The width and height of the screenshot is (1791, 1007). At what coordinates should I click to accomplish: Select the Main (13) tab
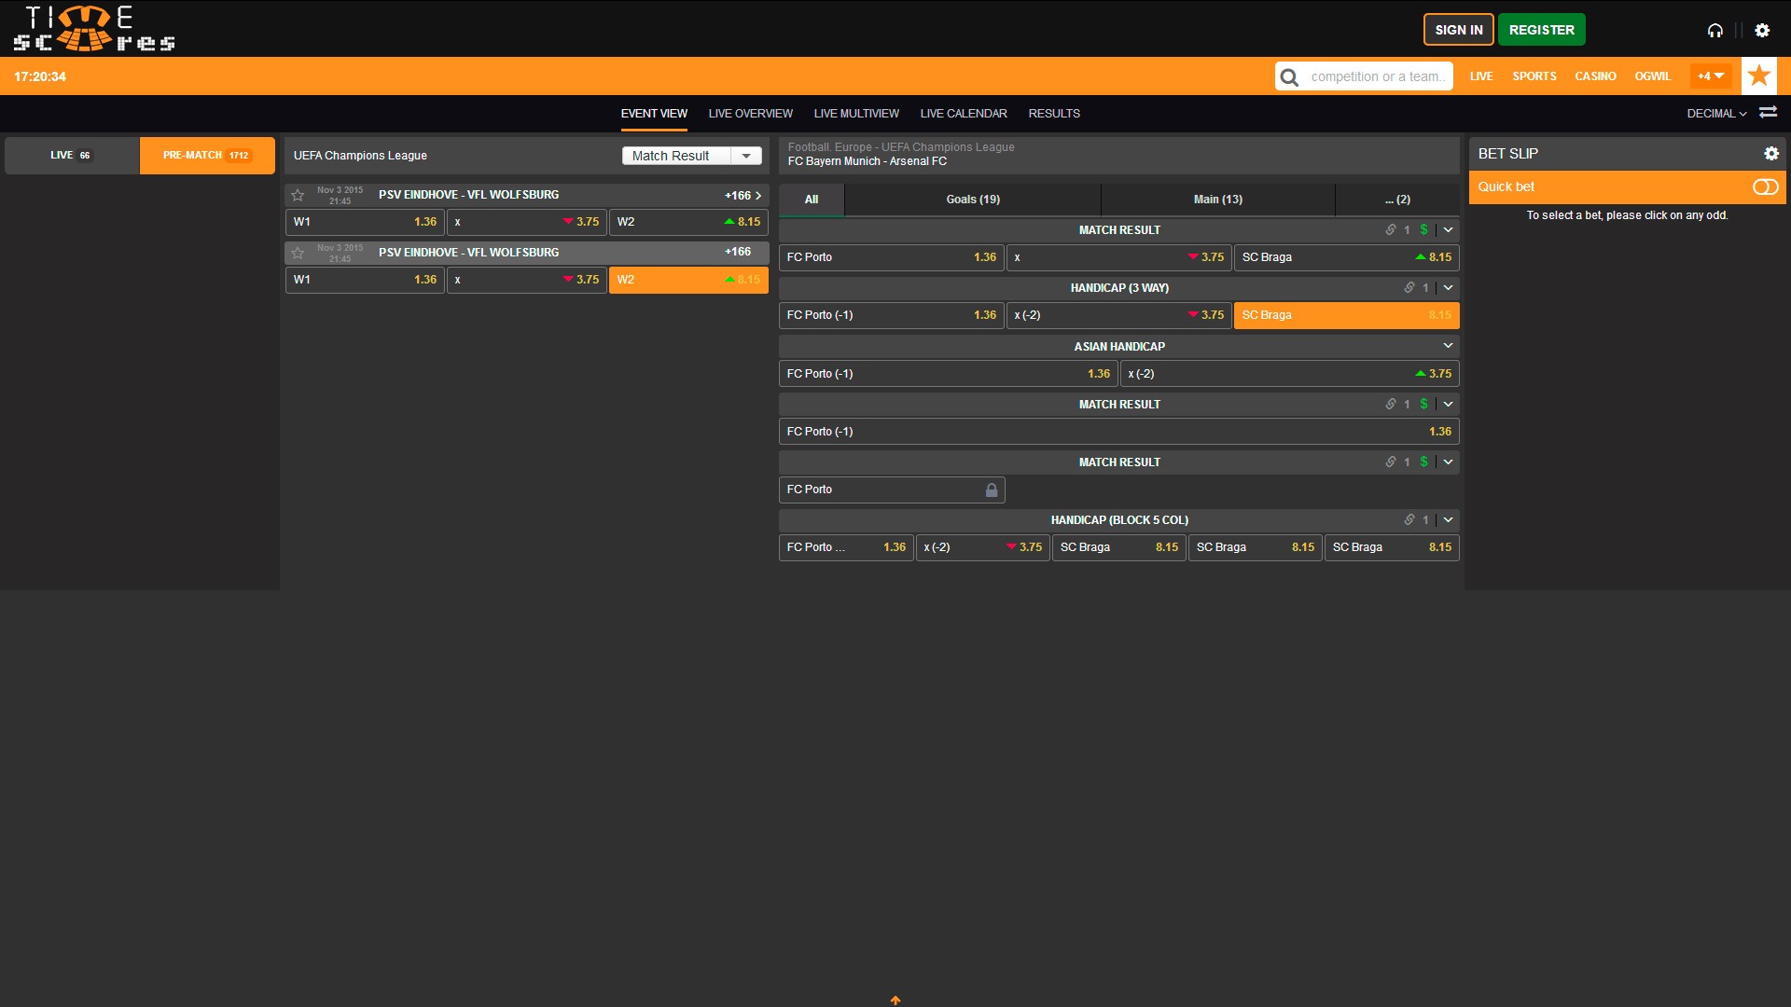click(1218, 200)
